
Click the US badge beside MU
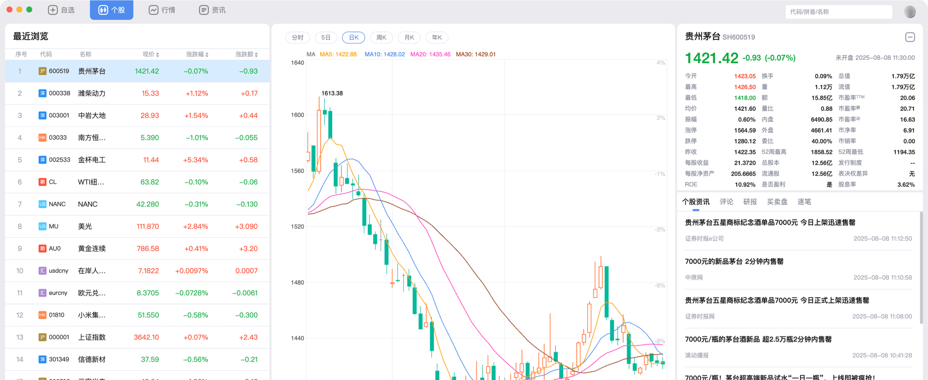42,227
